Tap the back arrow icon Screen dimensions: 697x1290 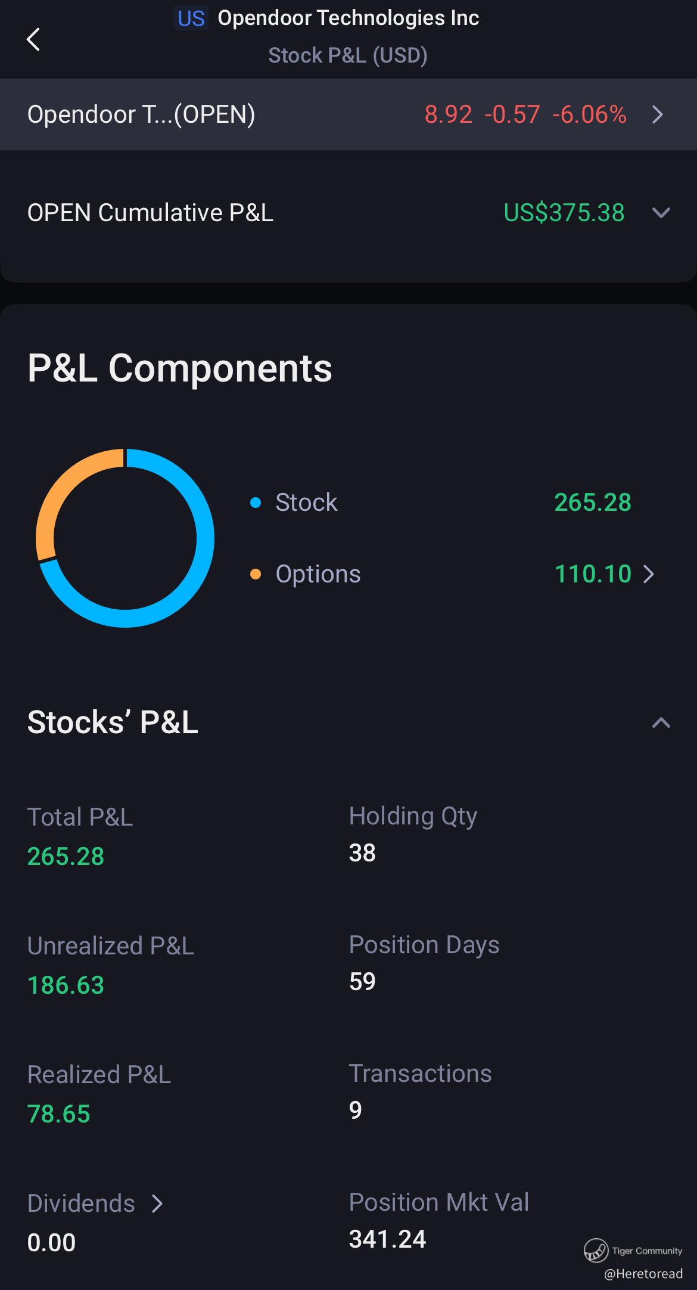pyautogui.click(x=33, y=39)
